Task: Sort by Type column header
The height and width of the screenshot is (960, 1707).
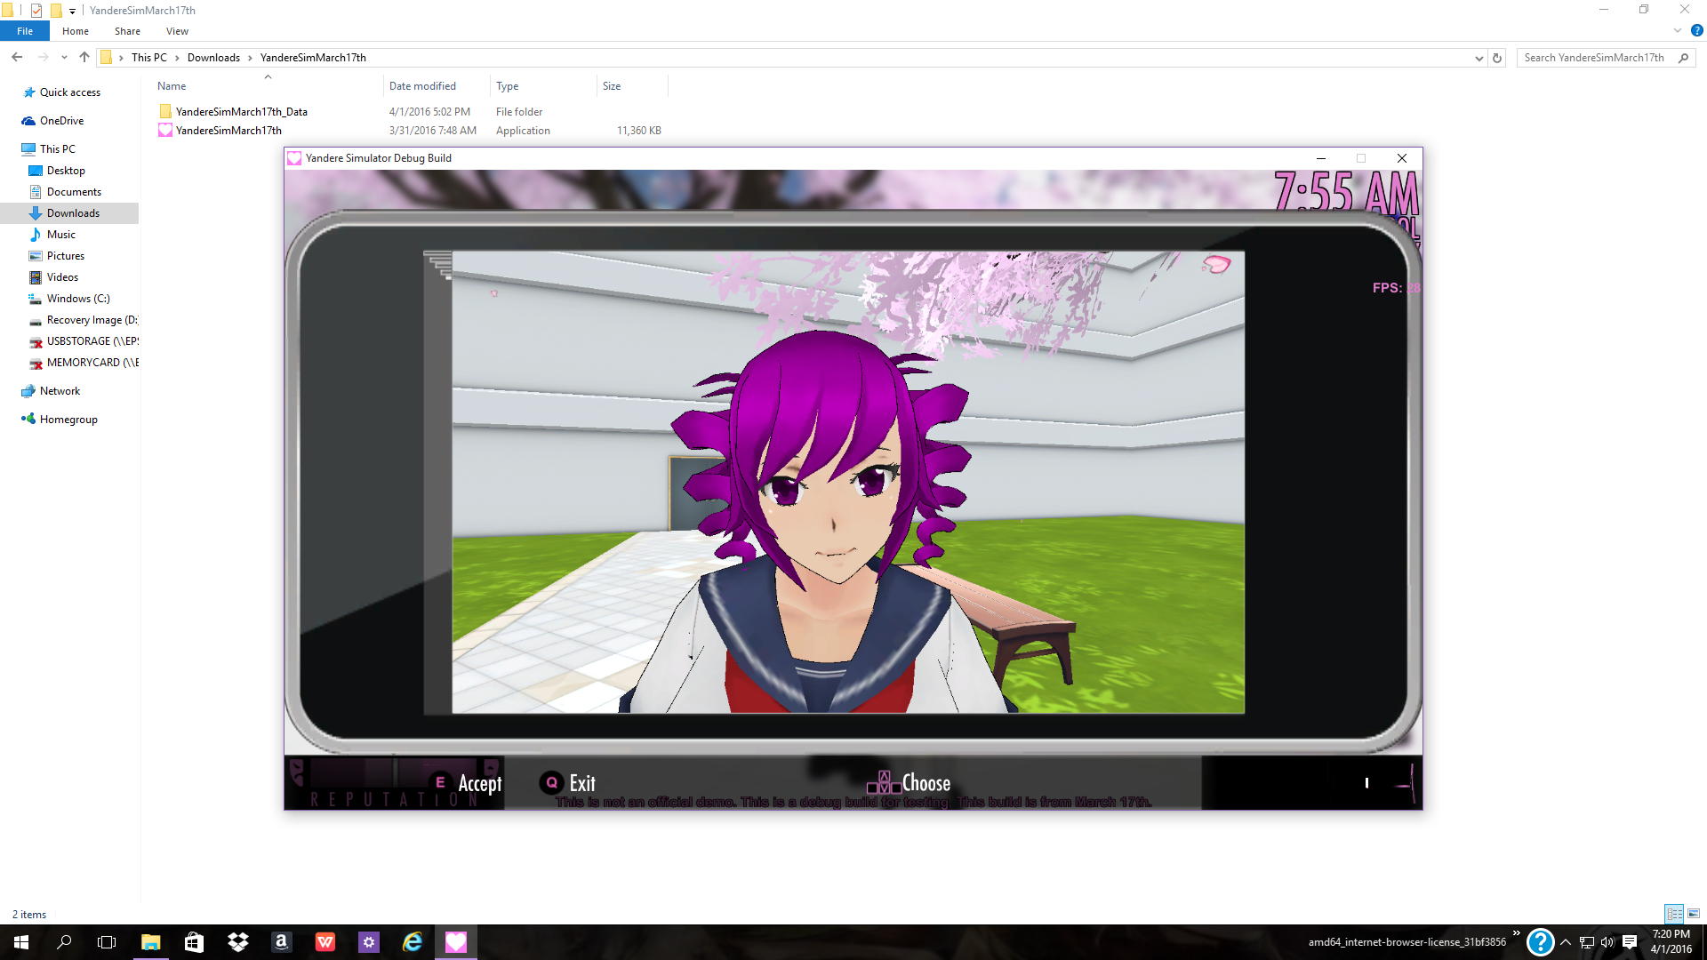Action: click(x=507, y=86)
